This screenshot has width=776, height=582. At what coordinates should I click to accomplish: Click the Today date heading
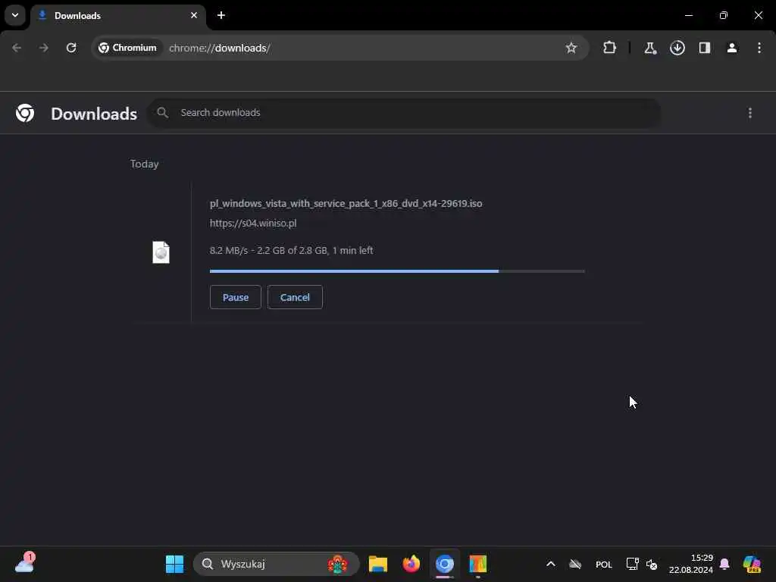coord(144,164)
